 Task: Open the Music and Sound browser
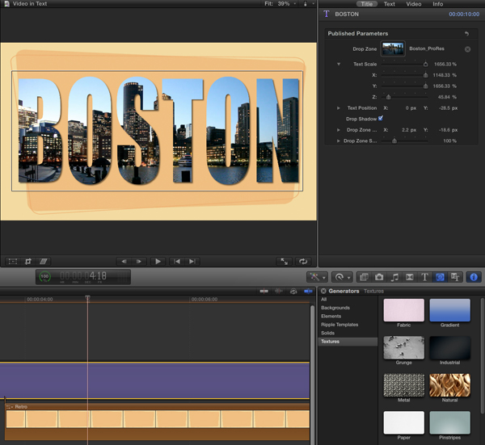point(394,277)
